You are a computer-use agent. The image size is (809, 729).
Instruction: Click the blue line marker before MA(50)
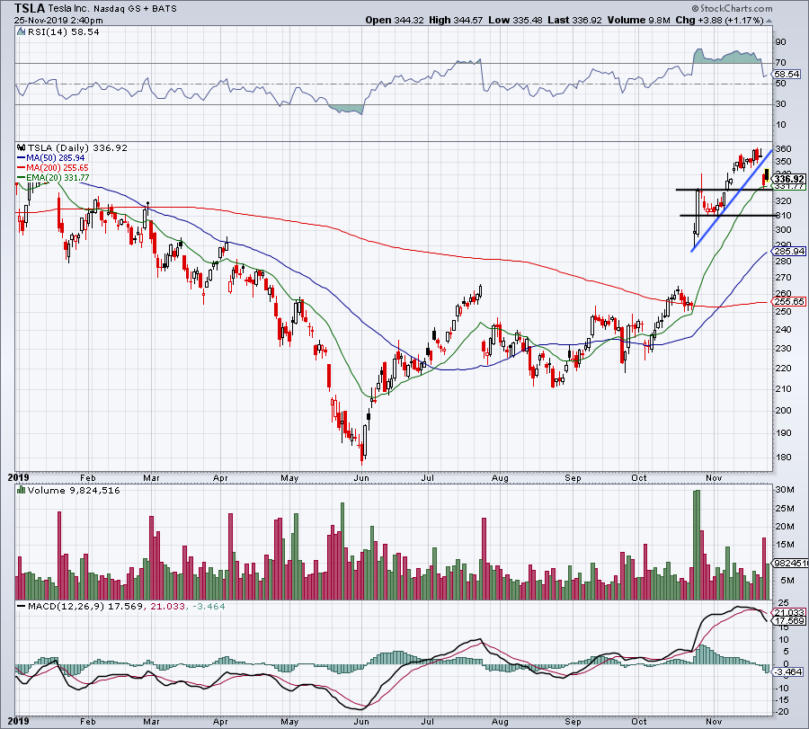click(x=22, y=158)
